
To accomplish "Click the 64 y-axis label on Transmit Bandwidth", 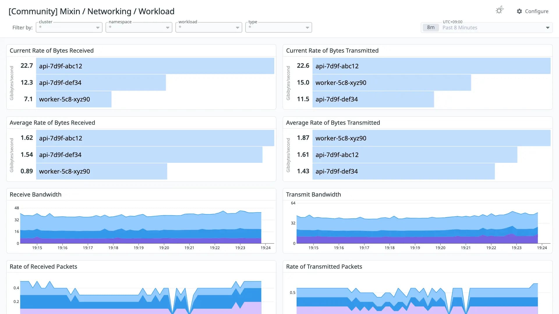I will (x=293, y=203).
